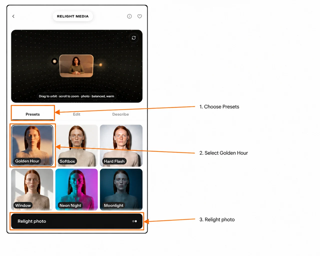The image size is (320, 256).
Task: Click the white key light handle
Action: [54, 61]
